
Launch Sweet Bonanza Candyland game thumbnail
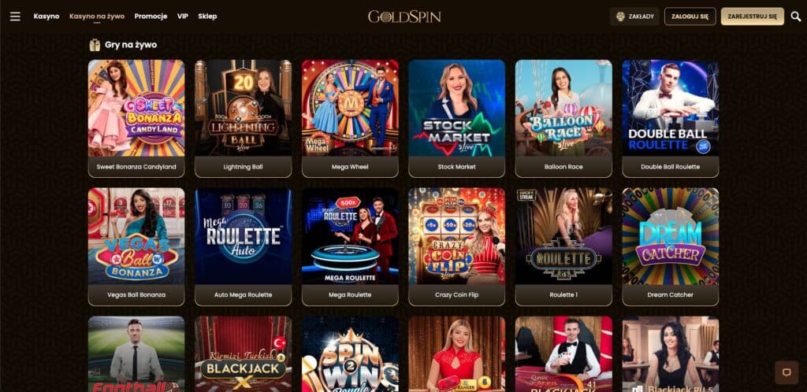[x=136, y=119]
